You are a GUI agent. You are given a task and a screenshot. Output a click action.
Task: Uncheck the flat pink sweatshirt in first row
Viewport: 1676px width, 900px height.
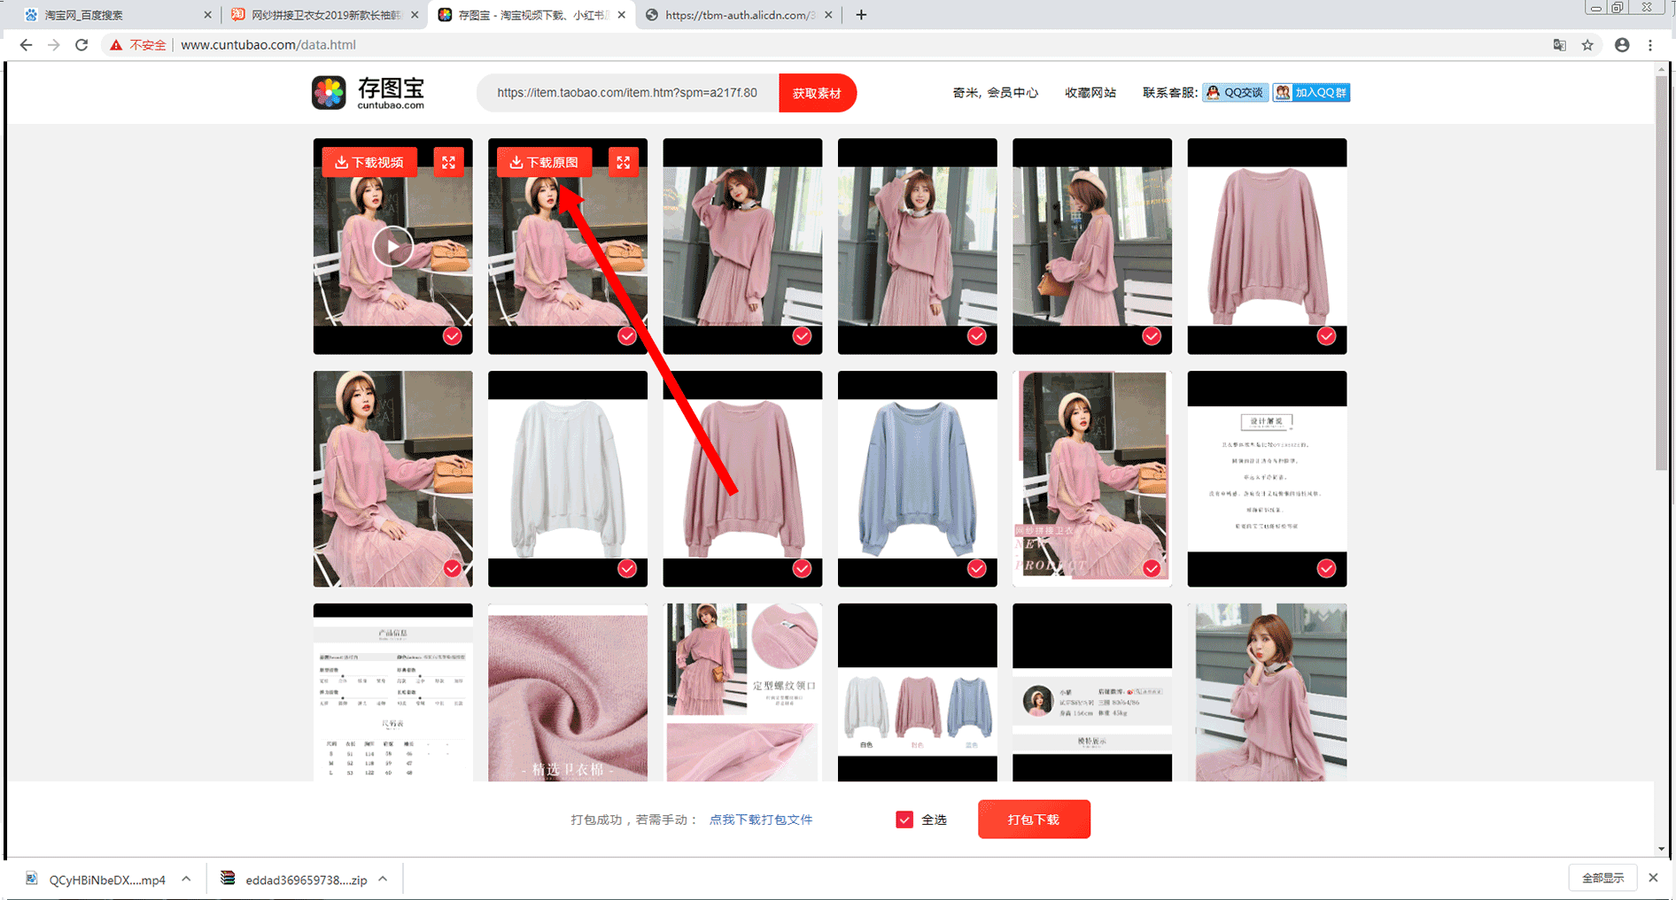[1326, 335]
